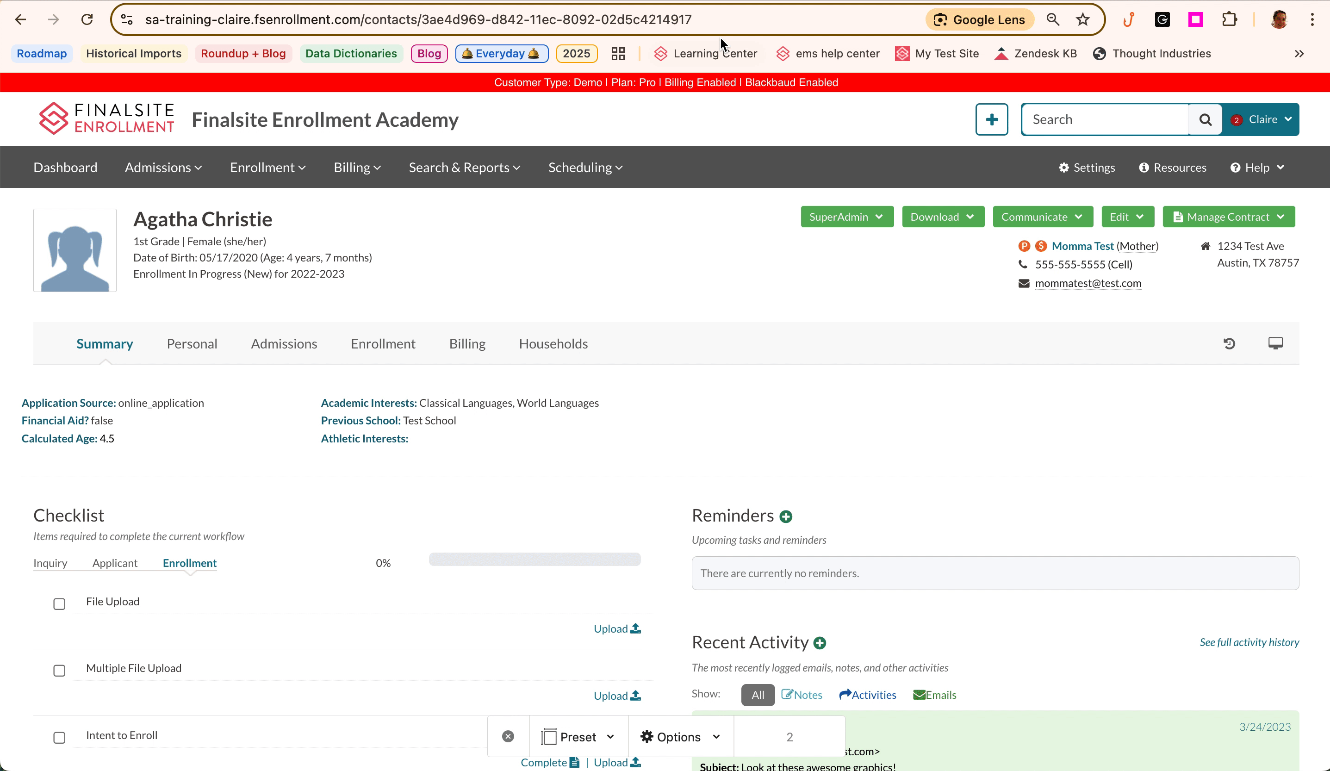Image resolution: width=1330 pixels, height=771 pixels.
Task: Expand the Manage Contract dropdown
Action: click(1228, 217)
